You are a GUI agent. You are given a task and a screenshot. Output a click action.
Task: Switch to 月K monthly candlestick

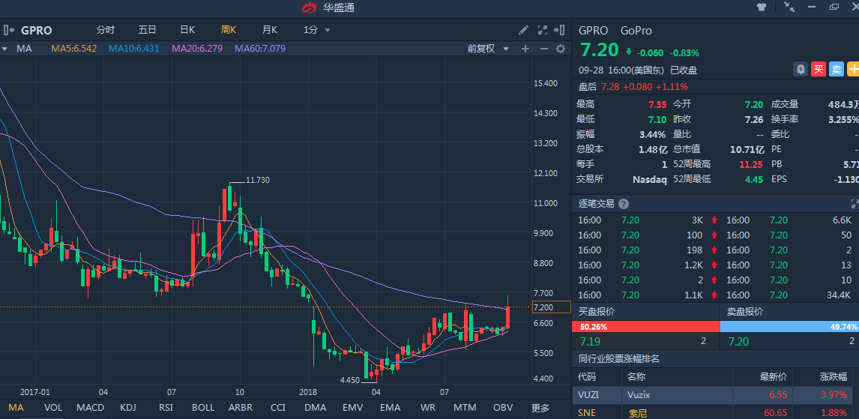point(270,30)
